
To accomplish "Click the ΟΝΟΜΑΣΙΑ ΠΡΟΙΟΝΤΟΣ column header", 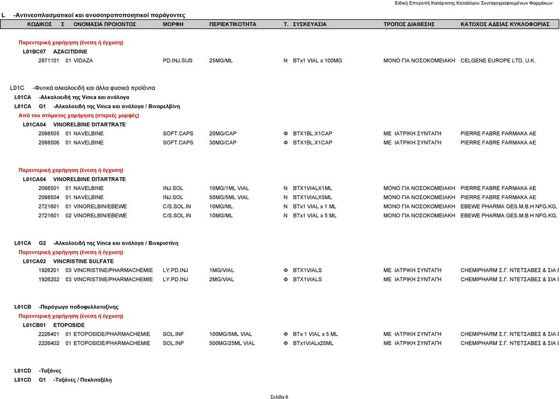I will click(x=104, y=24).
